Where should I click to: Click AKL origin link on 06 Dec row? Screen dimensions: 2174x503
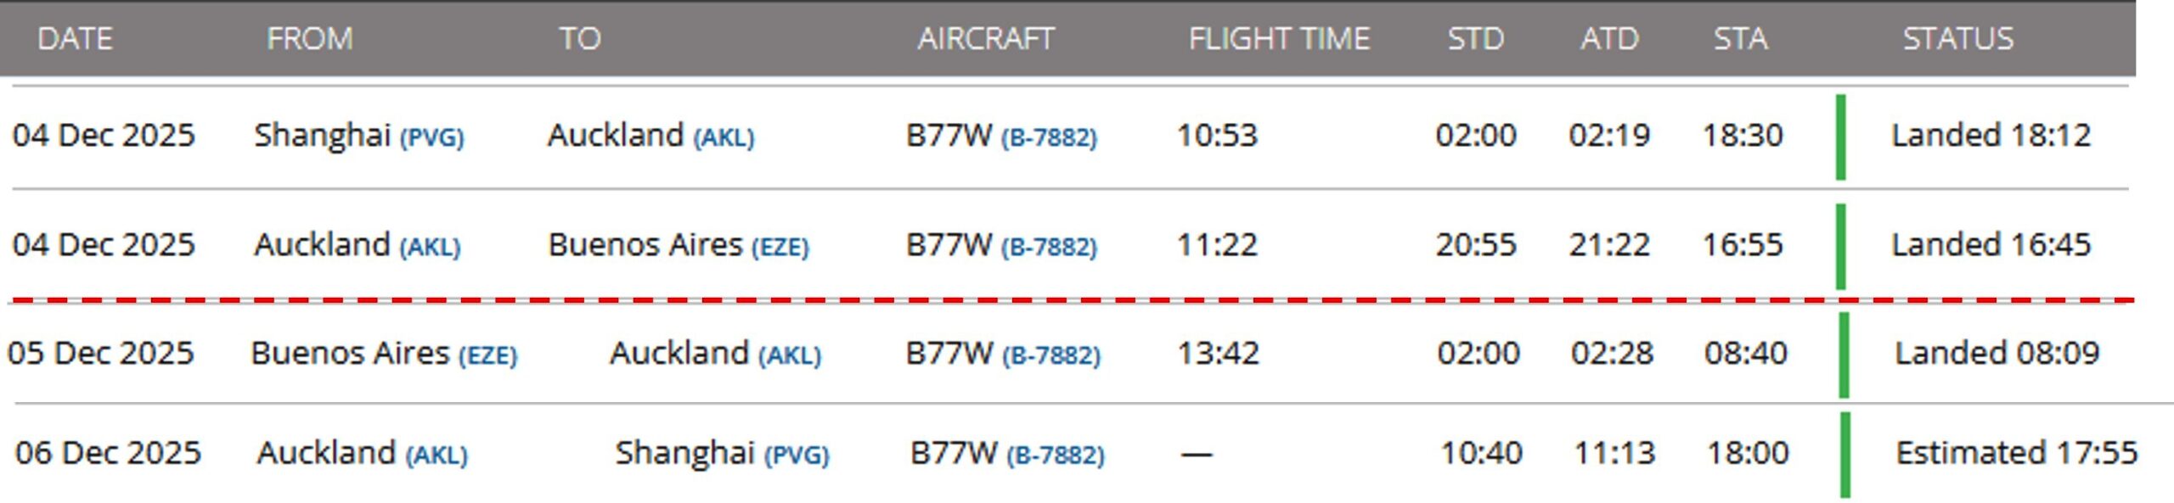click(436, 455)
